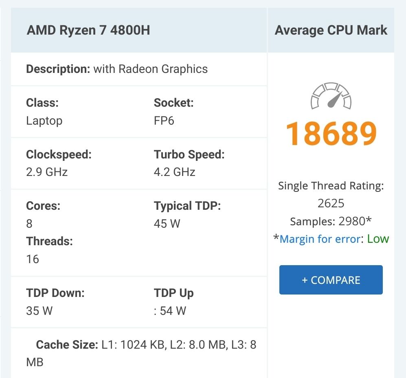Select the Single Thread Rating 2625 value
This screenshot has height=378, width=406.
pos(331,203)
